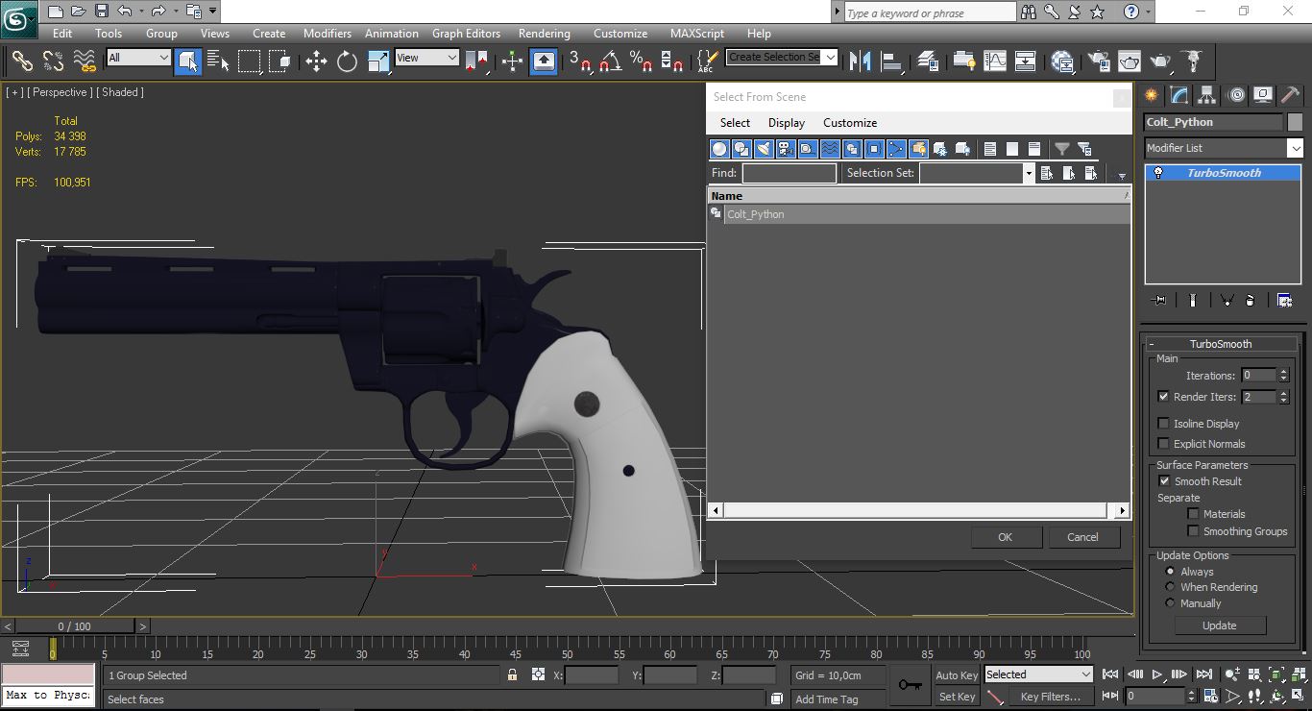Select the Select and Move tool

[x=316, y=61]
